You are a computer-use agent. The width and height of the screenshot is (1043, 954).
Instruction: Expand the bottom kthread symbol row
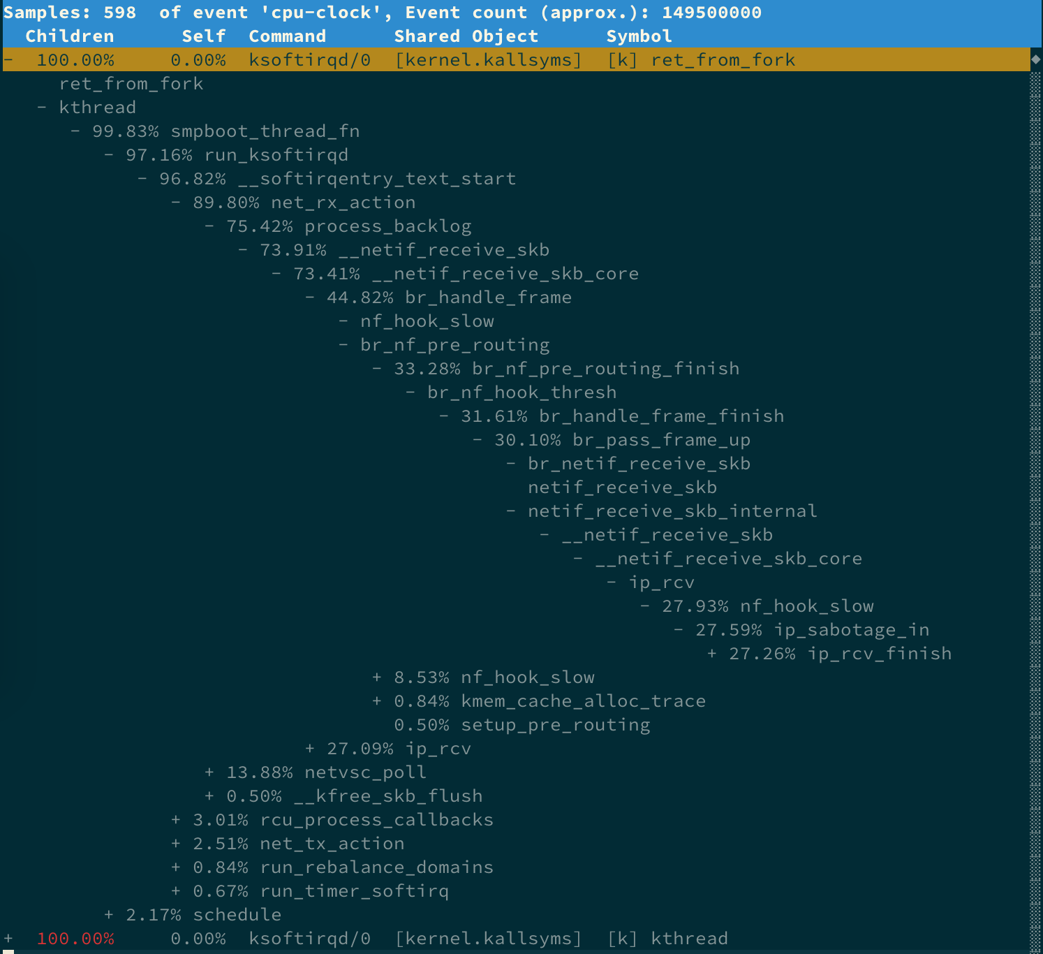(8, 939)
